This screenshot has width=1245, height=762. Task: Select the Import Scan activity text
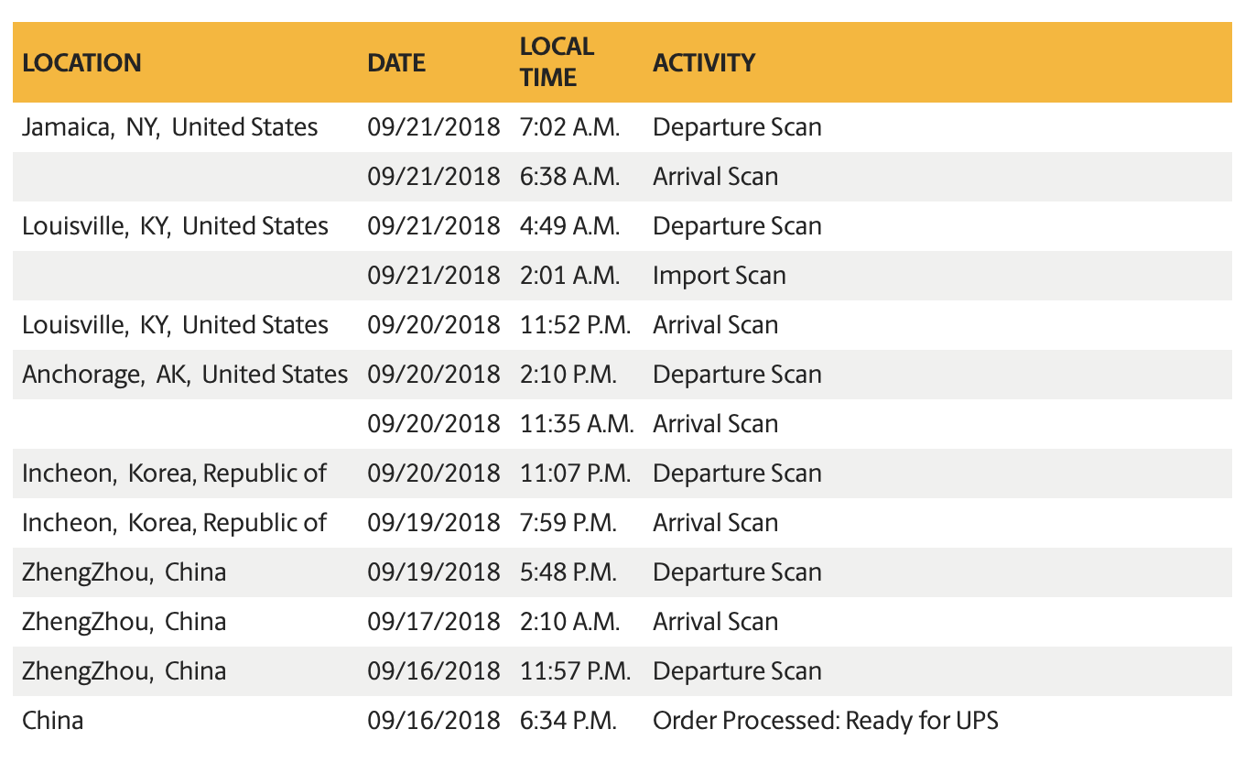pyautogui.click(x=719, y=275)
